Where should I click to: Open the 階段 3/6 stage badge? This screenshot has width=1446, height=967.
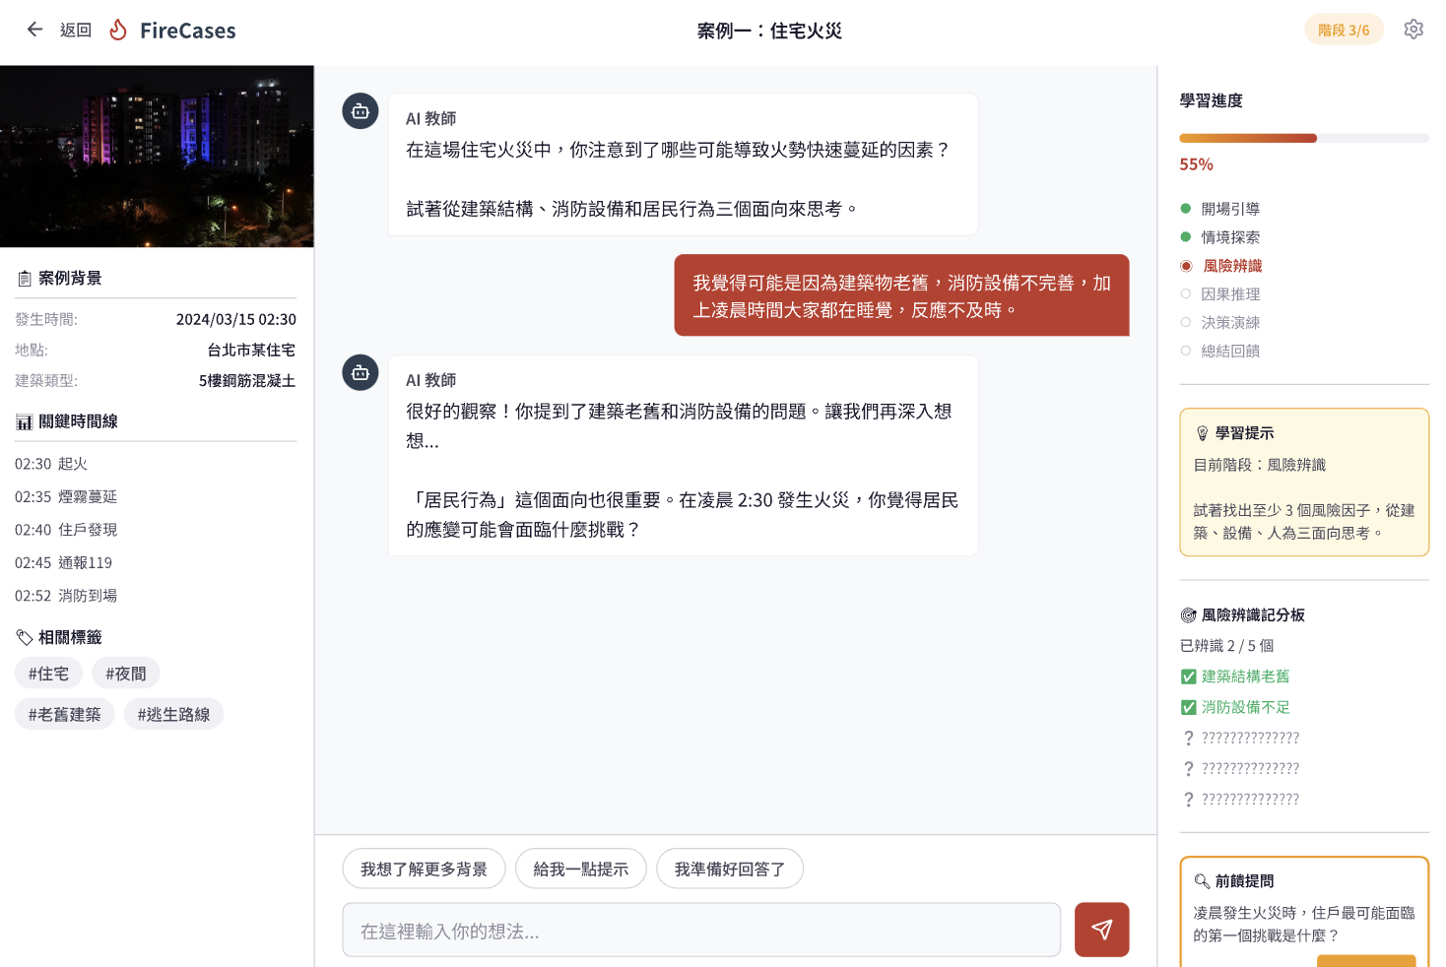point(1344,30)
